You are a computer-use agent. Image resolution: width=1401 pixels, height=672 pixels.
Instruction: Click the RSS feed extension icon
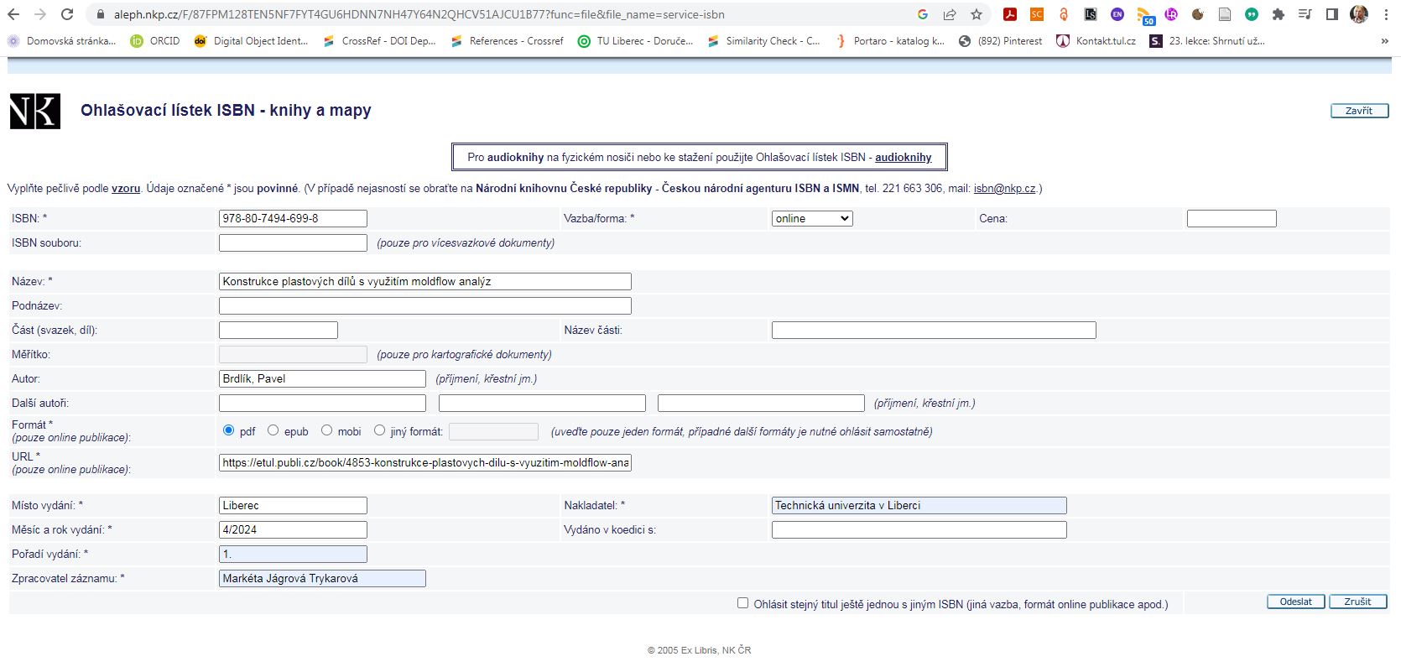click(x=1144, y=15)
